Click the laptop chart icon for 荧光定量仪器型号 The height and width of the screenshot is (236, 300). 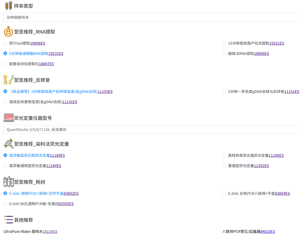pos(8,118)
